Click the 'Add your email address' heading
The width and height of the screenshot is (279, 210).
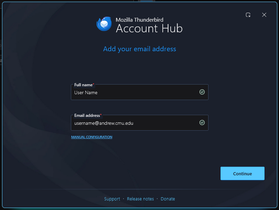tap(140, 49)
